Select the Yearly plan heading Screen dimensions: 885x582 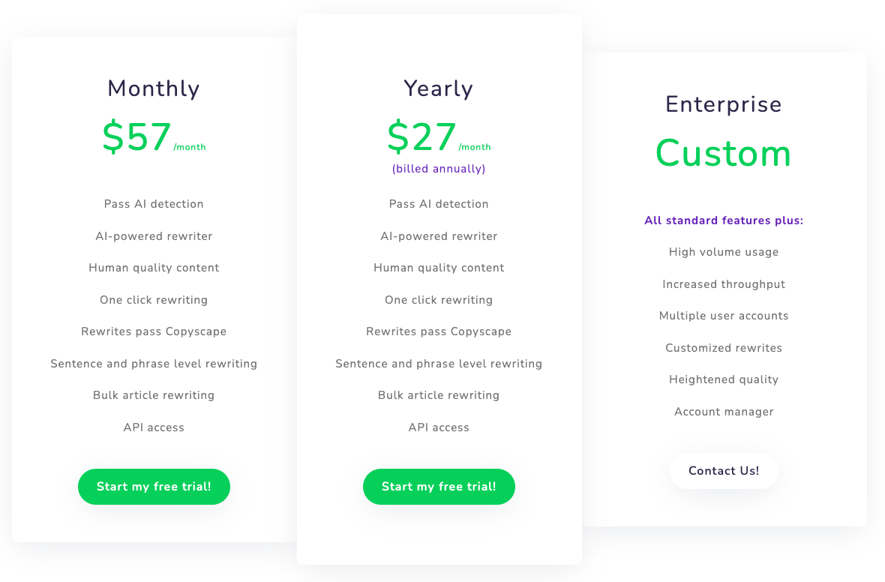[x=439, y=88]
